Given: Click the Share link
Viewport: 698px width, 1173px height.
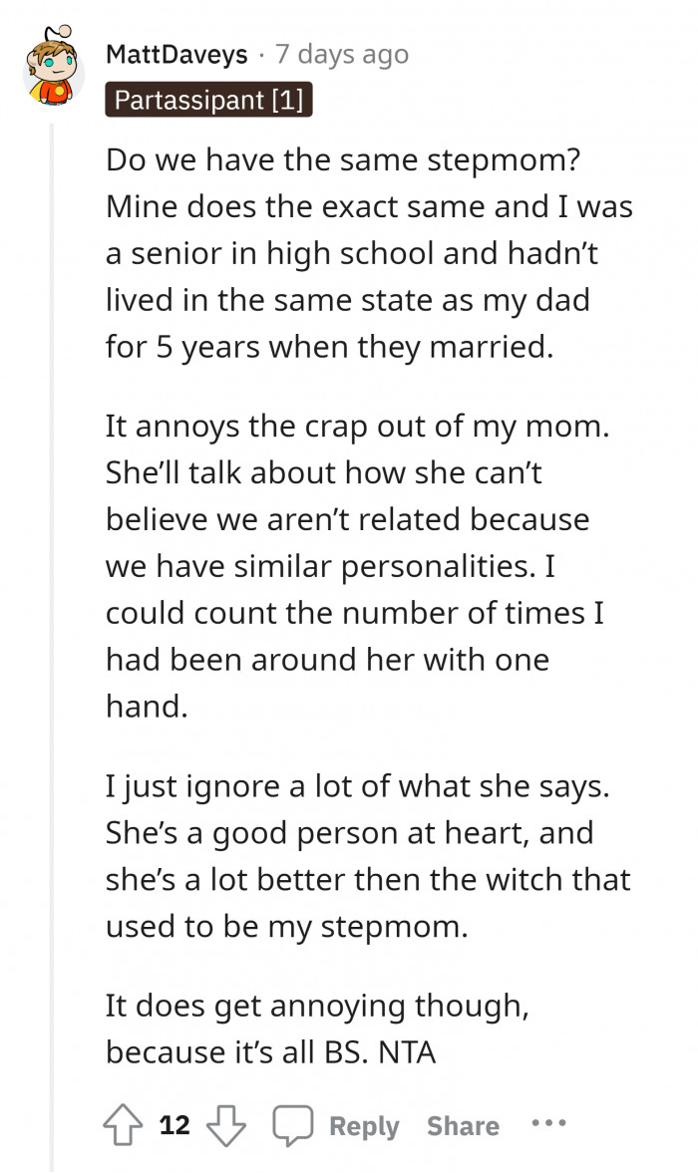Looking at the screenshot, I should tap(463, 1124).
